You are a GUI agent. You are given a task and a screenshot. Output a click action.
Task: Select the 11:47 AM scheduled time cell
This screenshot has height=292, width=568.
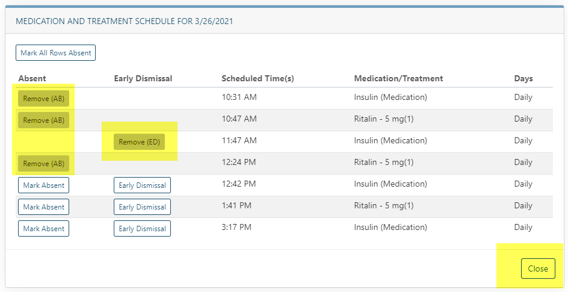coord(239,141)
